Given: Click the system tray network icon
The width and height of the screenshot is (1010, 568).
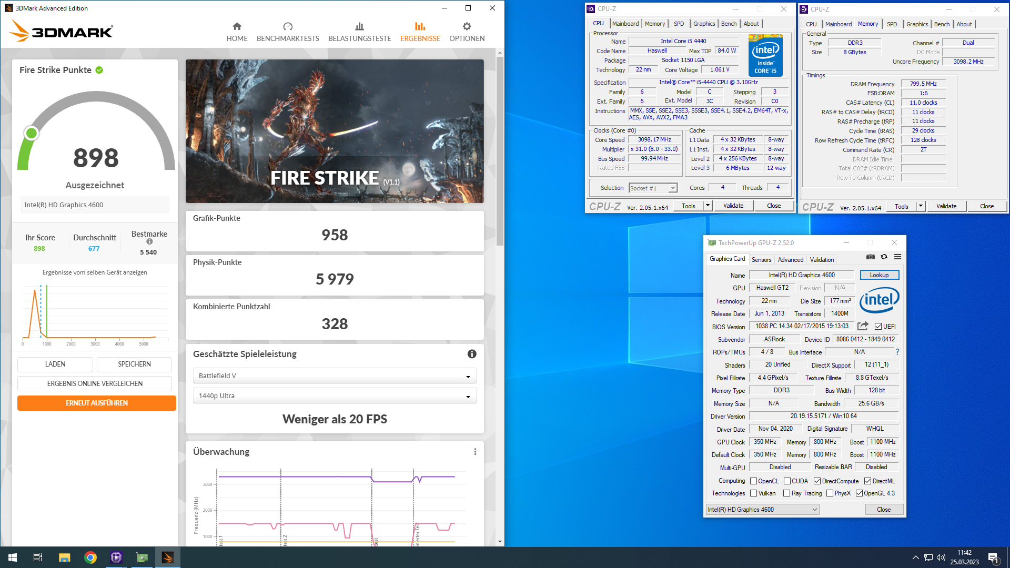Looking at the screenshot, I should 928,557.
